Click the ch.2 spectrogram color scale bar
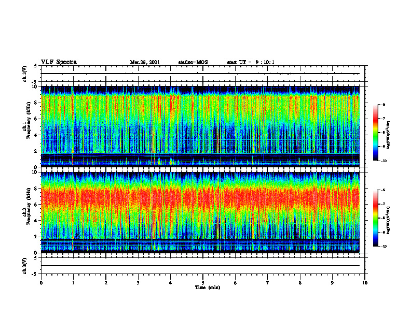 (x=376, y=218)
